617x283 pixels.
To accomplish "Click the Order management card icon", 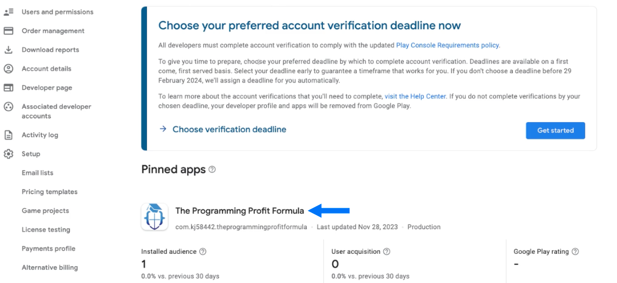I will pos(8,31).
